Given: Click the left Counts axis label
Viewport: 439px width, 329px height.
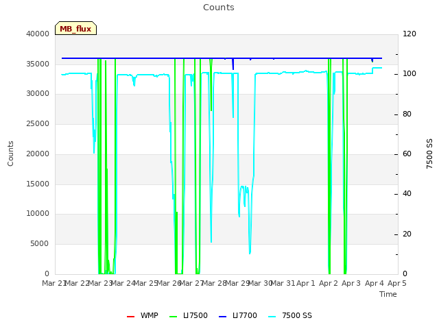Looking at the screenshot, I should point(10,154).
